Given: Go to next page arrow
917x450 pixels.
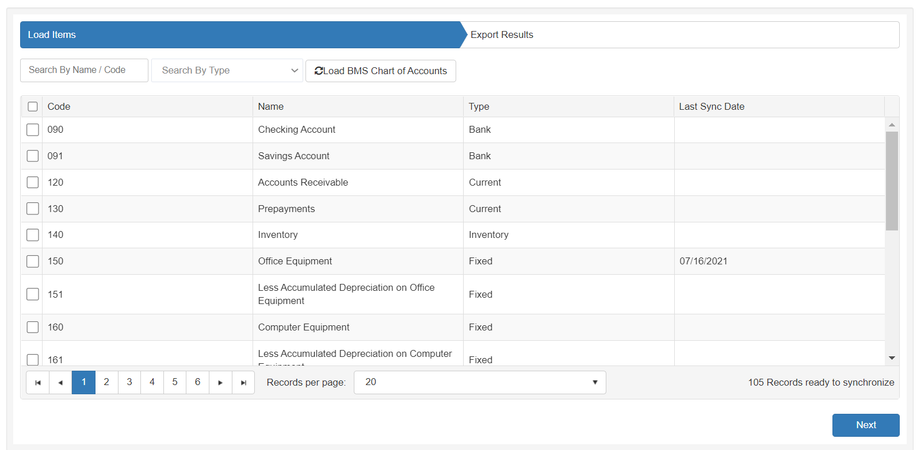Looking at the screenshot, I should [220, 383].
